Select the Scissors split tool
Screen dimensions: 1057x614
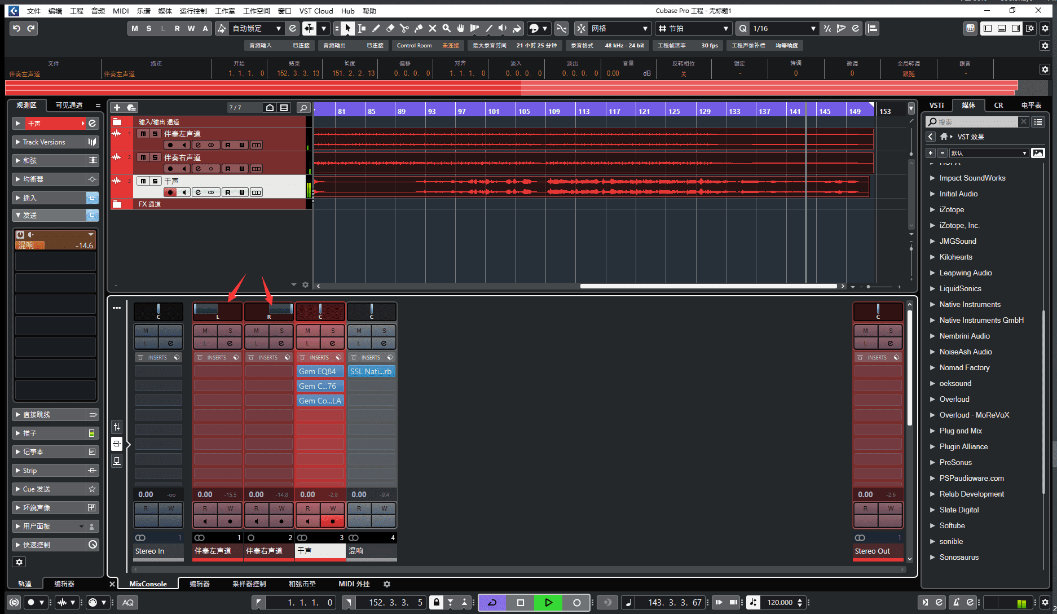click(x=404, y=28)
